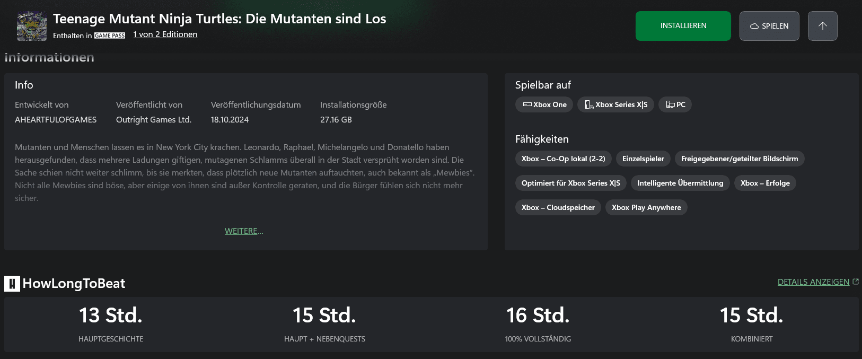Viewport: 862px width, 359px height.
Task: Click the Teenage Mutant Ninja Turtles game thumbnail
Action: (x=32, y=26)
